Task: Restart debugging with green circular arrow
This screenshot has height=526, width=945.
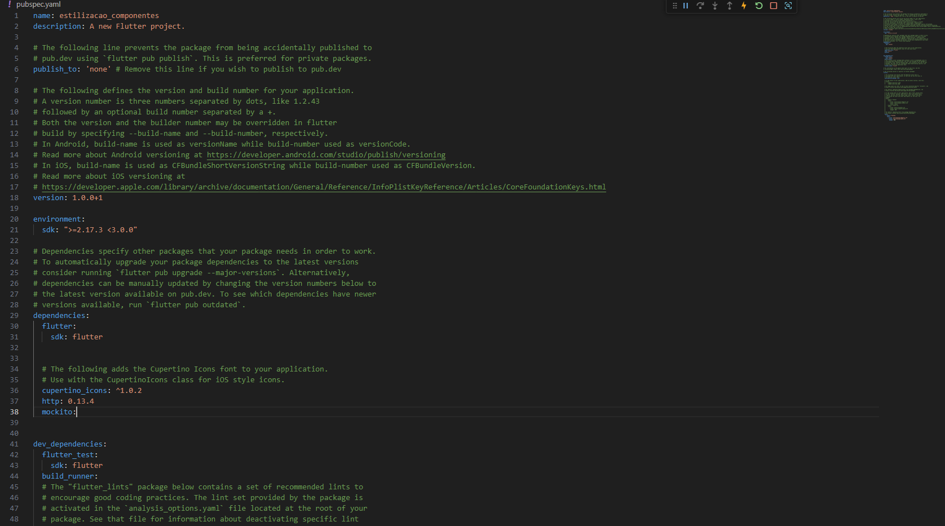Action: pos(759,6)
